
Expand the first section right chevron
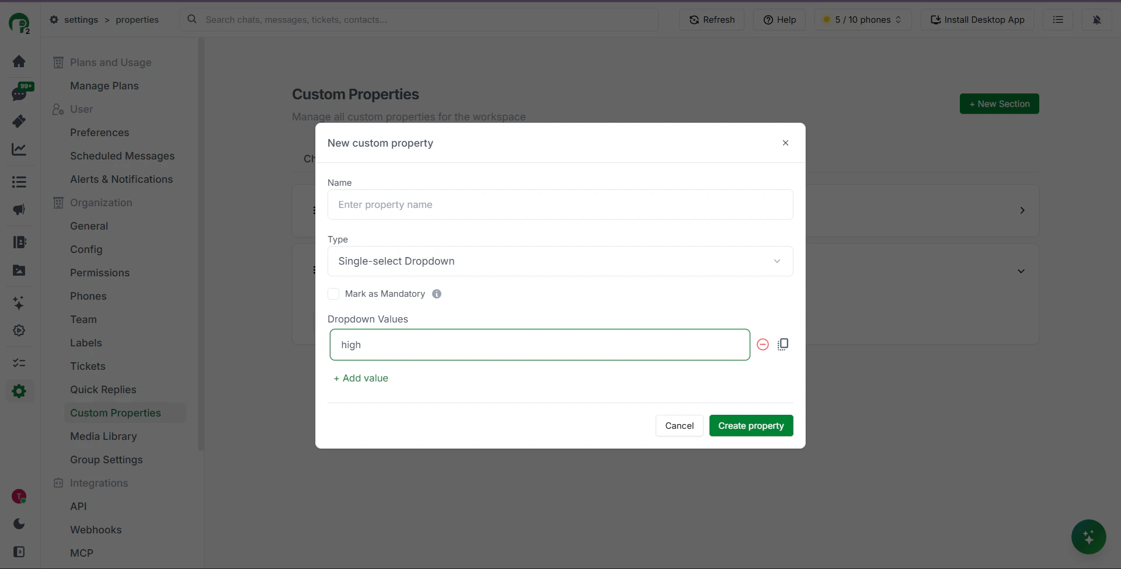[1022, 210]
